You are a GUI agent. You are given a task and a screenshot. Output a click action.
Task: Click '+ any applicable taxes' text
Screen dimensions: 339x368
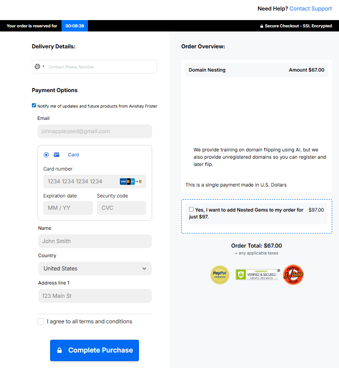point(257,253)
